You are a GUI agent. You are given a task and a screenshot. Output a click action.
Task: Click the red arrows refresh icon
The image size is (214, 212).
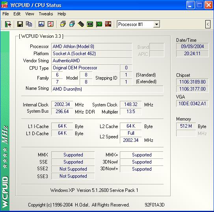pos(50,24)
